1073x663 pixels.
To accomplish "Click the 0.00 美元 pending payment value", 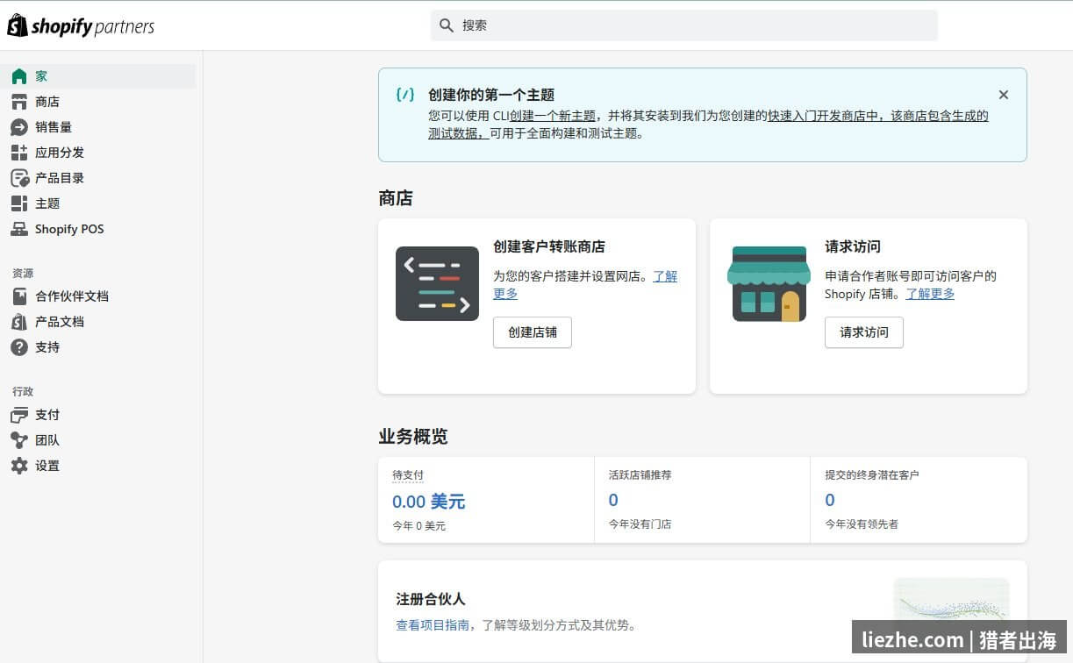I will click(x=429, y=502).
